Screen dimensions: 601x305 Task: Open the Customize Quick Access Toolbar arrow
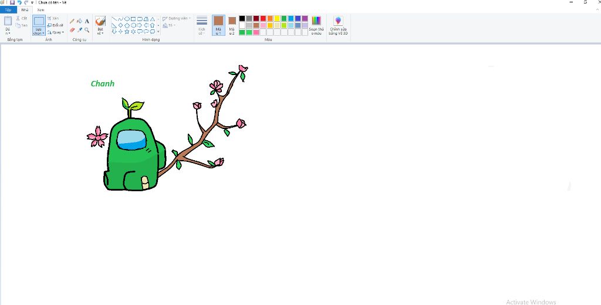pyautogui.click(x=32, y=3)
